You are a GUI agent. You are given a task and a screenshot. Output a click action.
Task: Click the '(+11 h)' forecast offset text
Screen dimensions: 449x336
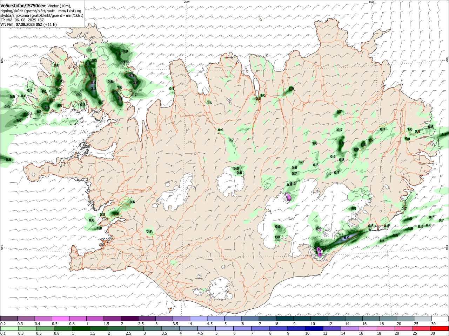[50, 24]
